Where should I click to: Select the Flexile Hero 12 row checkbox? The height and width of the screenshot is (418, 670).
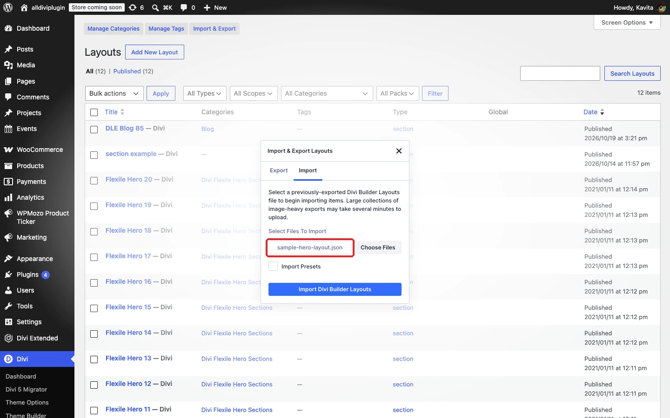[94, 385]
